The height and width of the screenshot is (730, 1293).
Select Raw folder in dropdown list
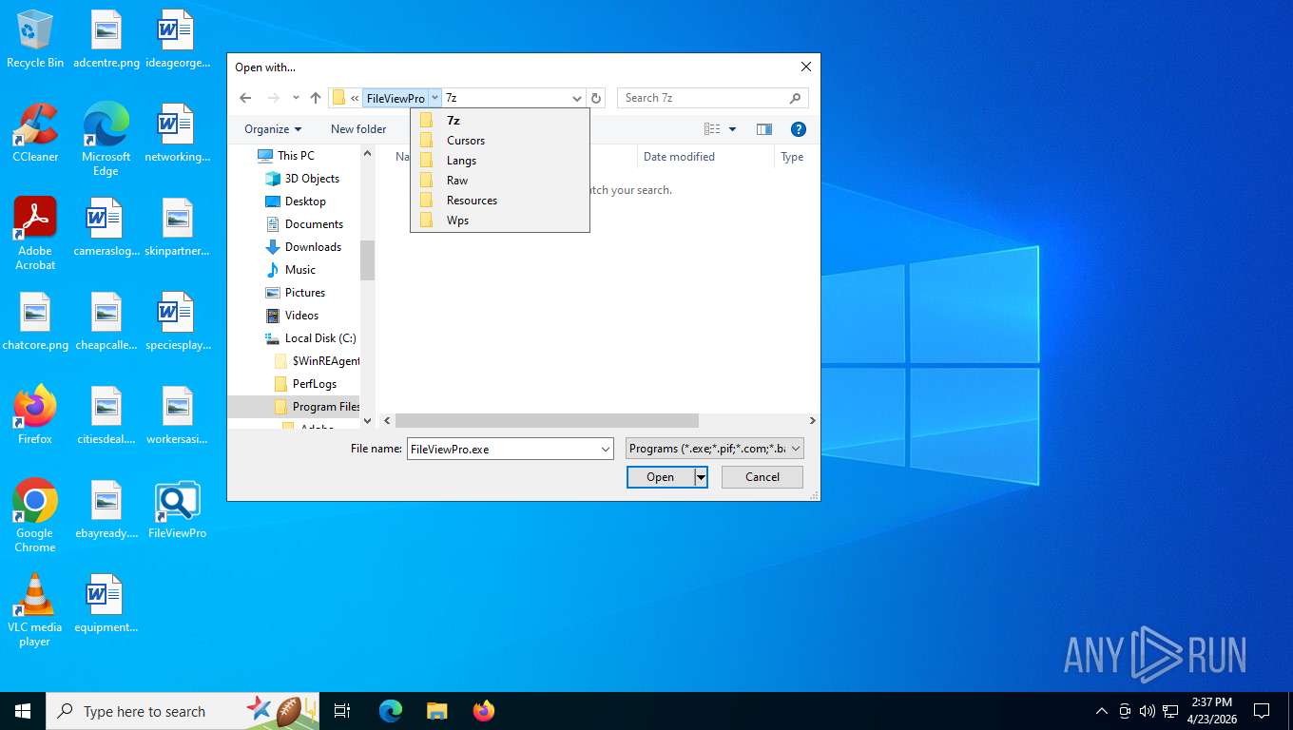(499, 181)
